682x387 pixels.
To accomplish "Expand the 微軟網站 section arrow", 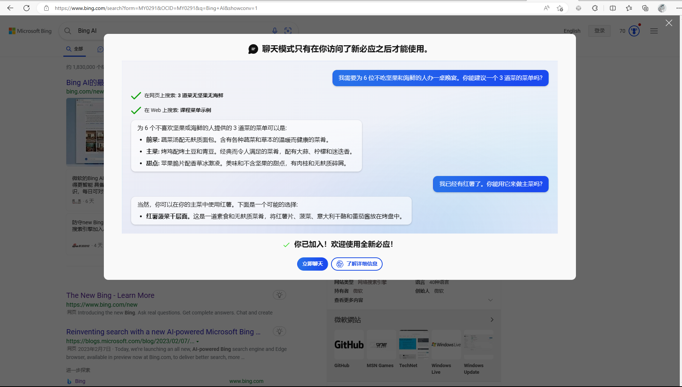I will coord(492,320).
